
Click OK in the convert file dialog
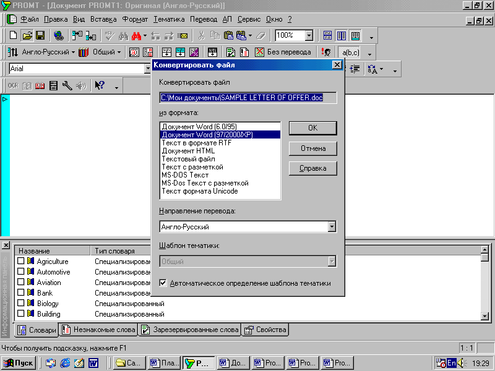click(x=313, y=128)
